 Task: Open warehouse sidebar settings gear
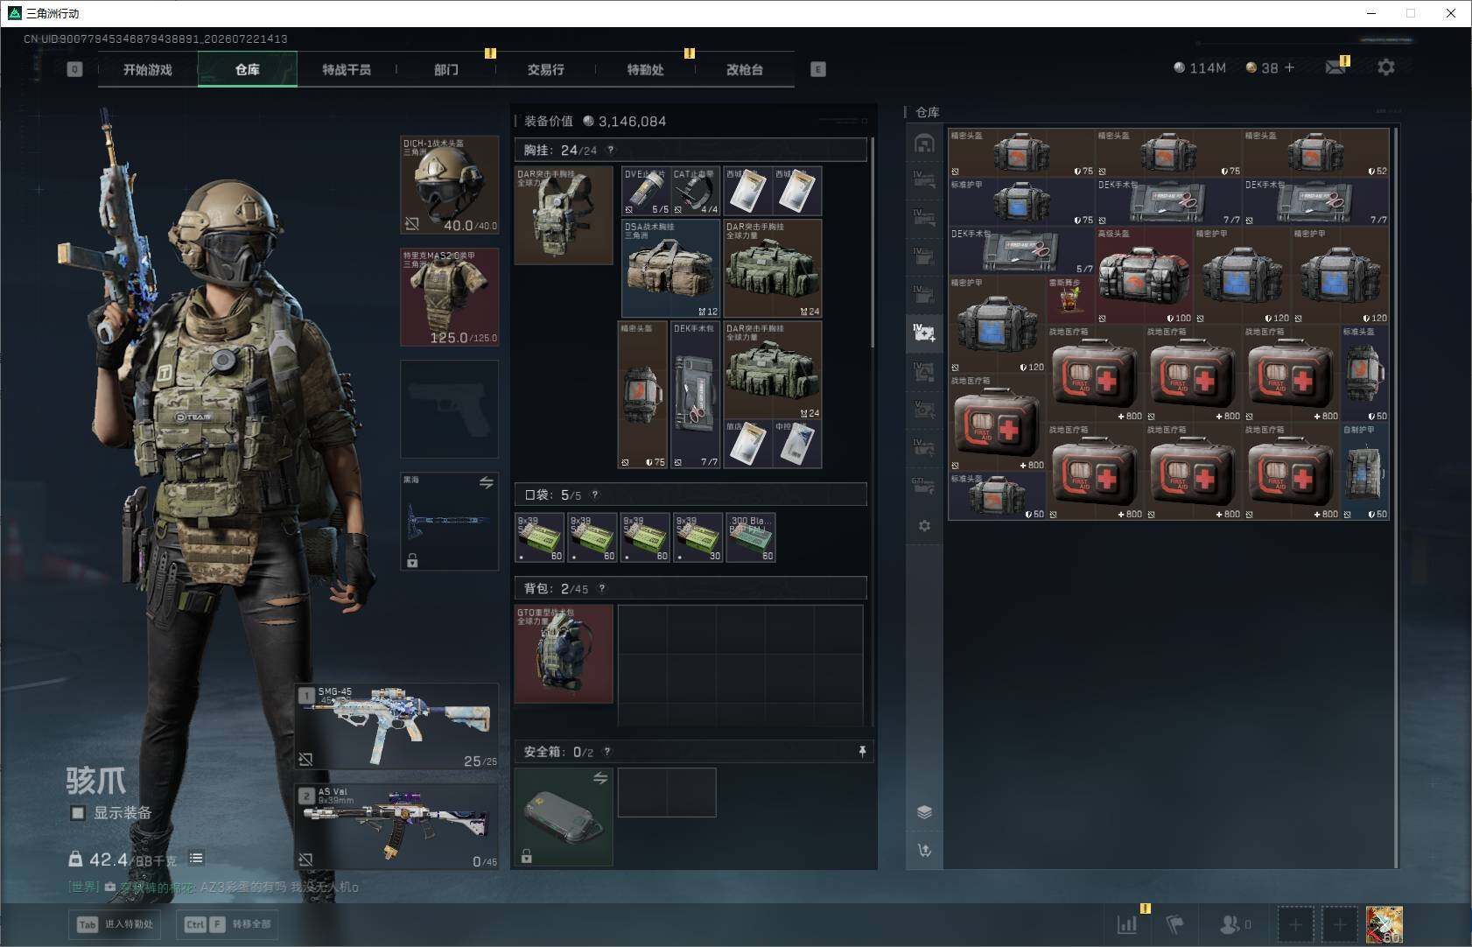tap(924, 526)
